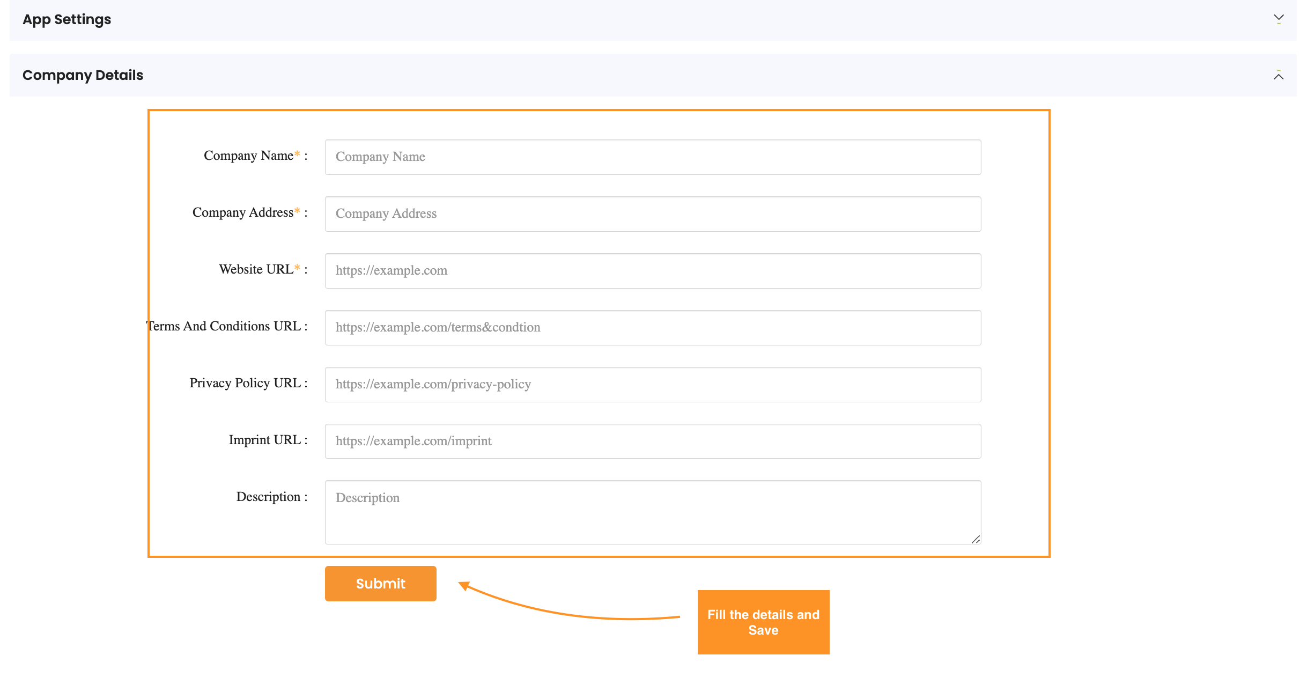Click into the Company Address field
1300x692 pixels.
click(653, 214)
